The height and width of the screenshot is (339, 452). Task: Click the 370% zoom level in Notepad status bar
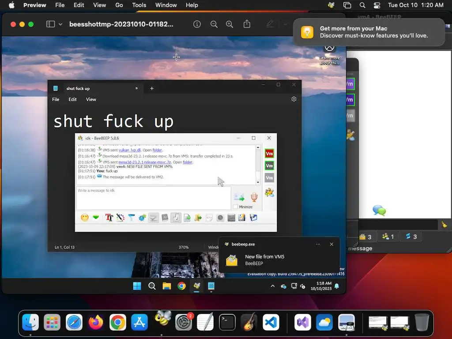(x=183, y=247)
